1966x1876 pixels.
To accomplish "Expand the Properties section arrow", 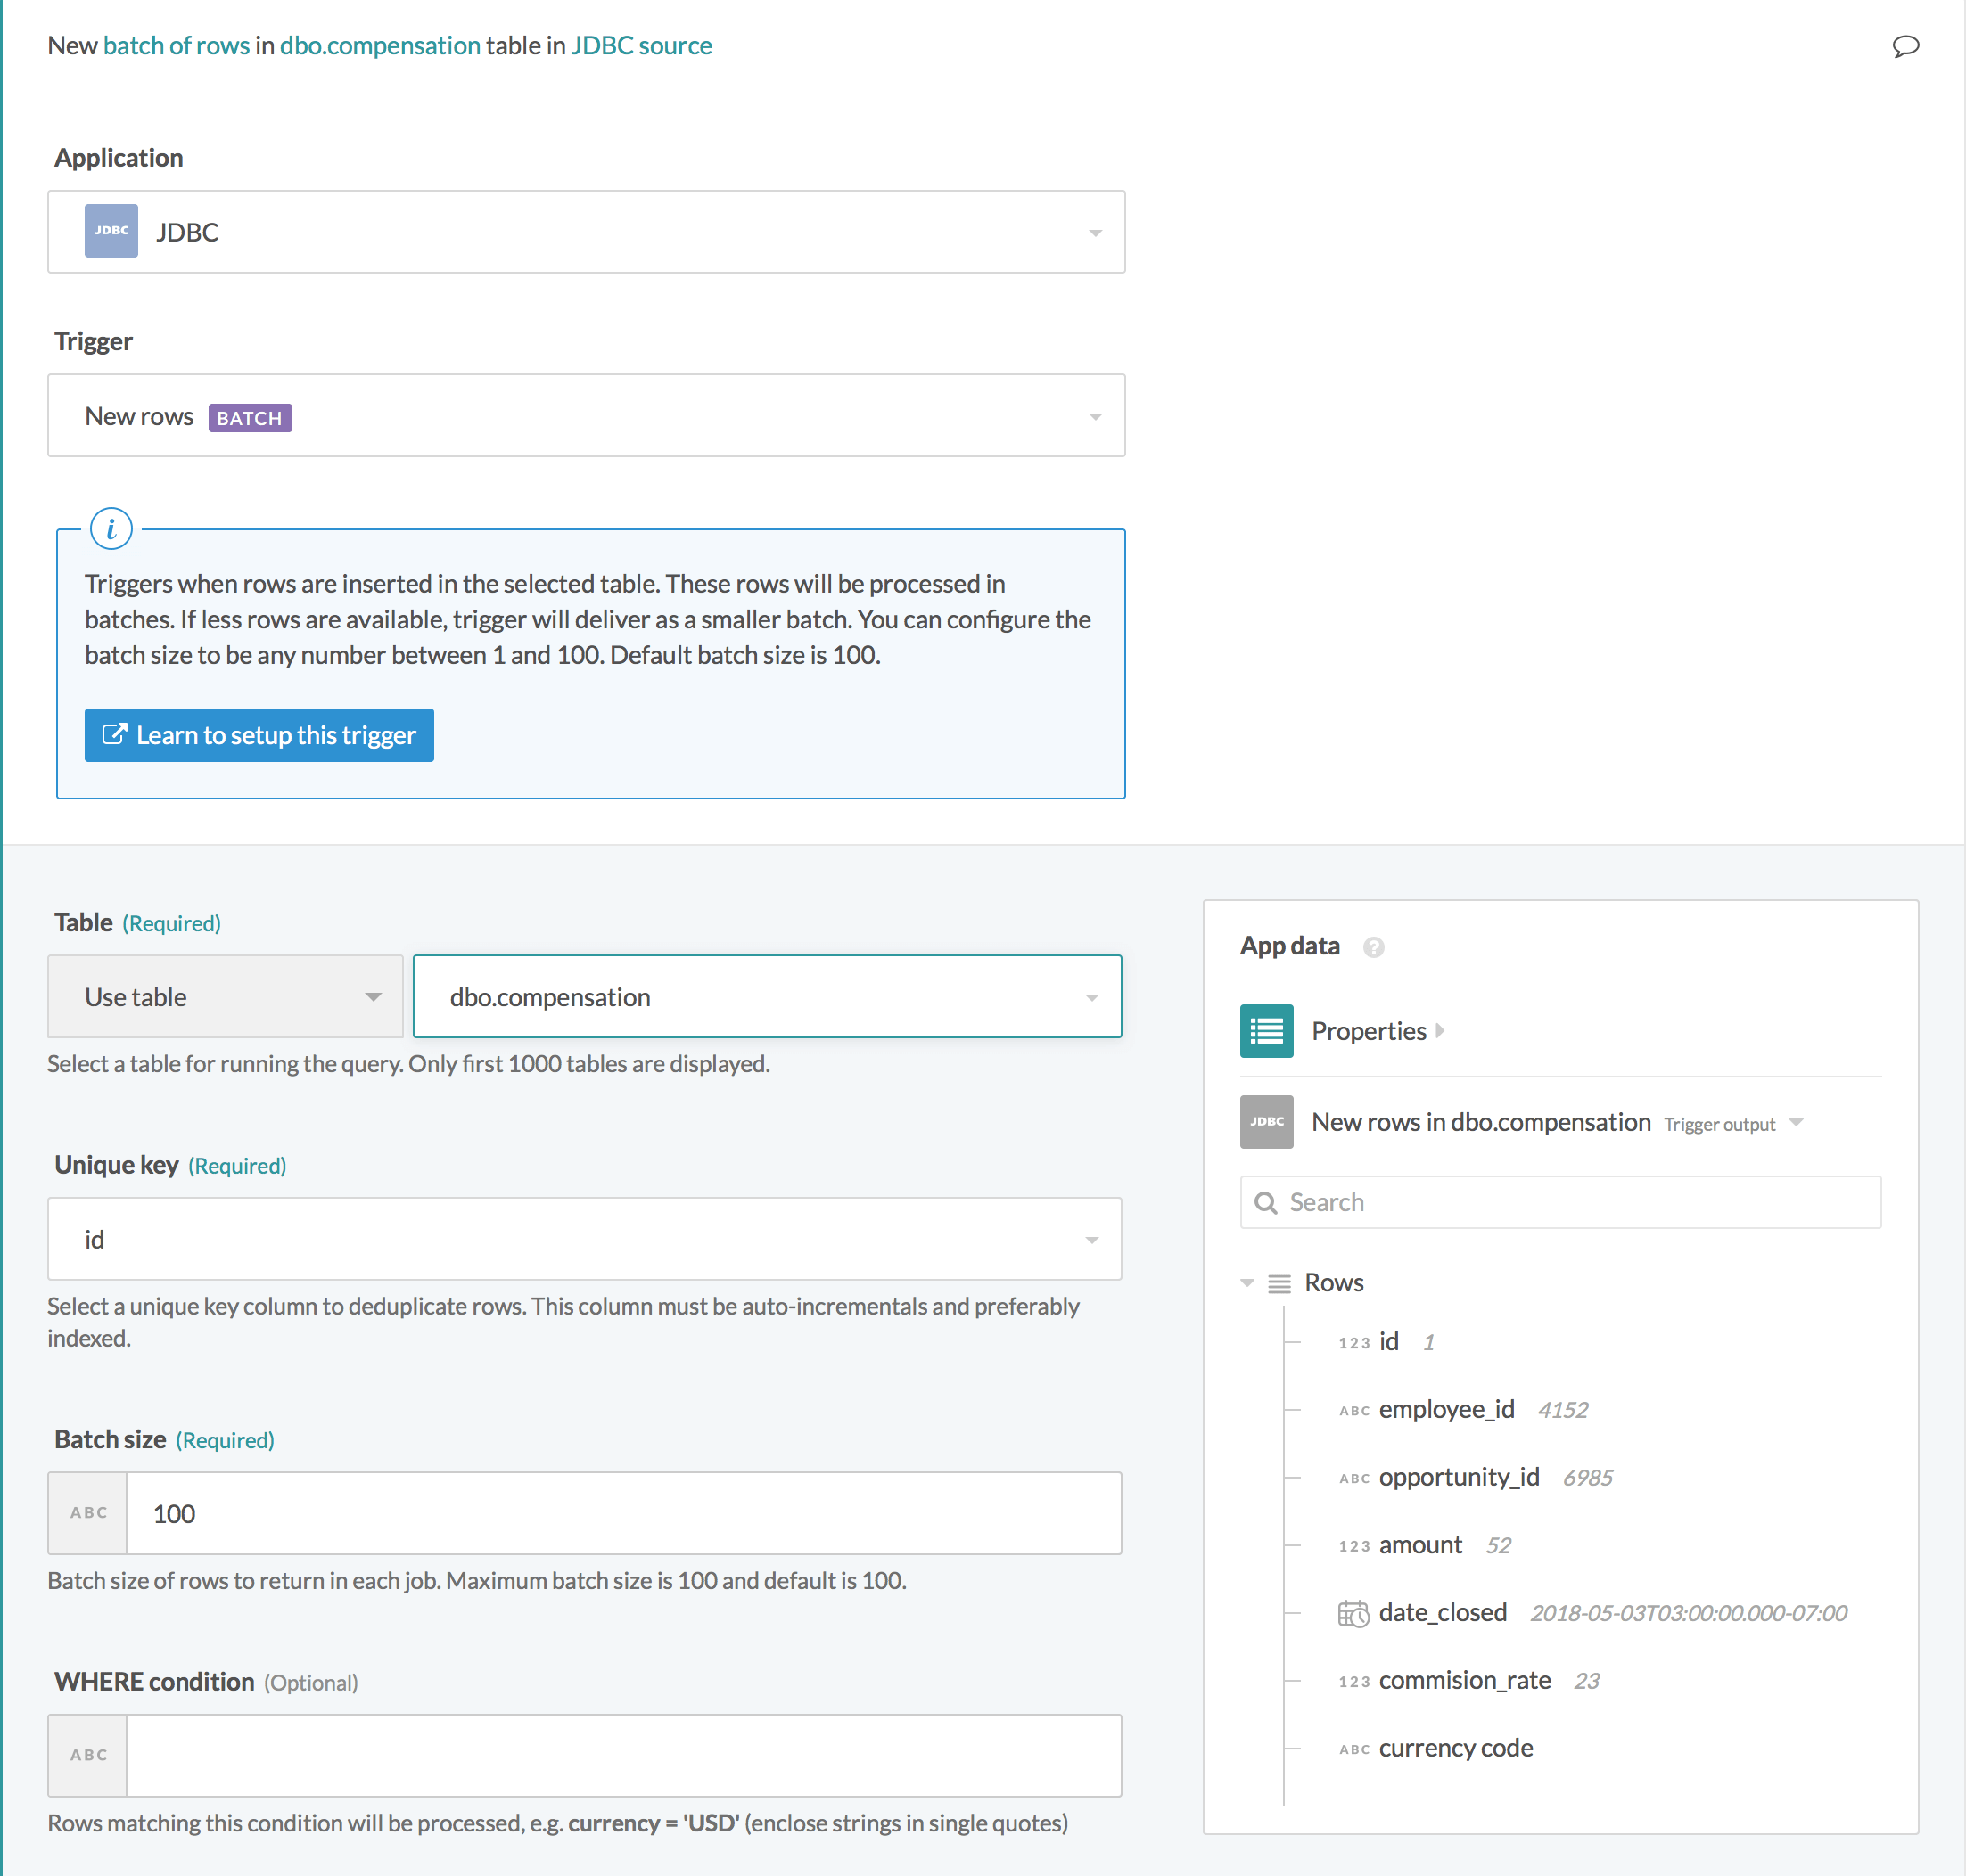I will [x=1440, y=1031].
